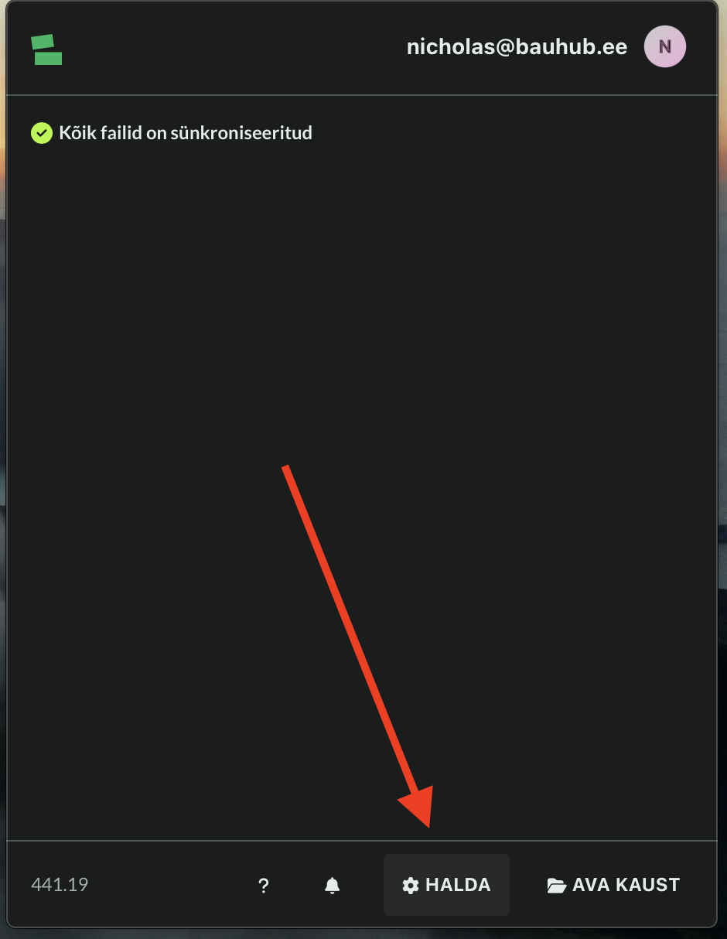Select the email address in the header
Viewport: 727px width, 939px height.
(x=517, y=47)
